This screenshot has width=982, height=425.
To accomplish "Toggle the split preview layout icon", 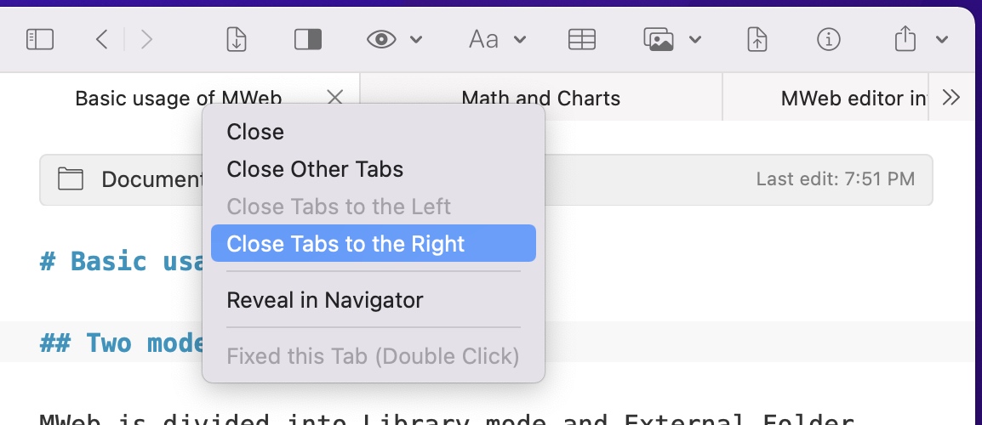I will 306,39.
